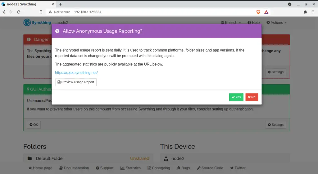
Task: Open the browser hamburger menu
Action: click(313, 12)
